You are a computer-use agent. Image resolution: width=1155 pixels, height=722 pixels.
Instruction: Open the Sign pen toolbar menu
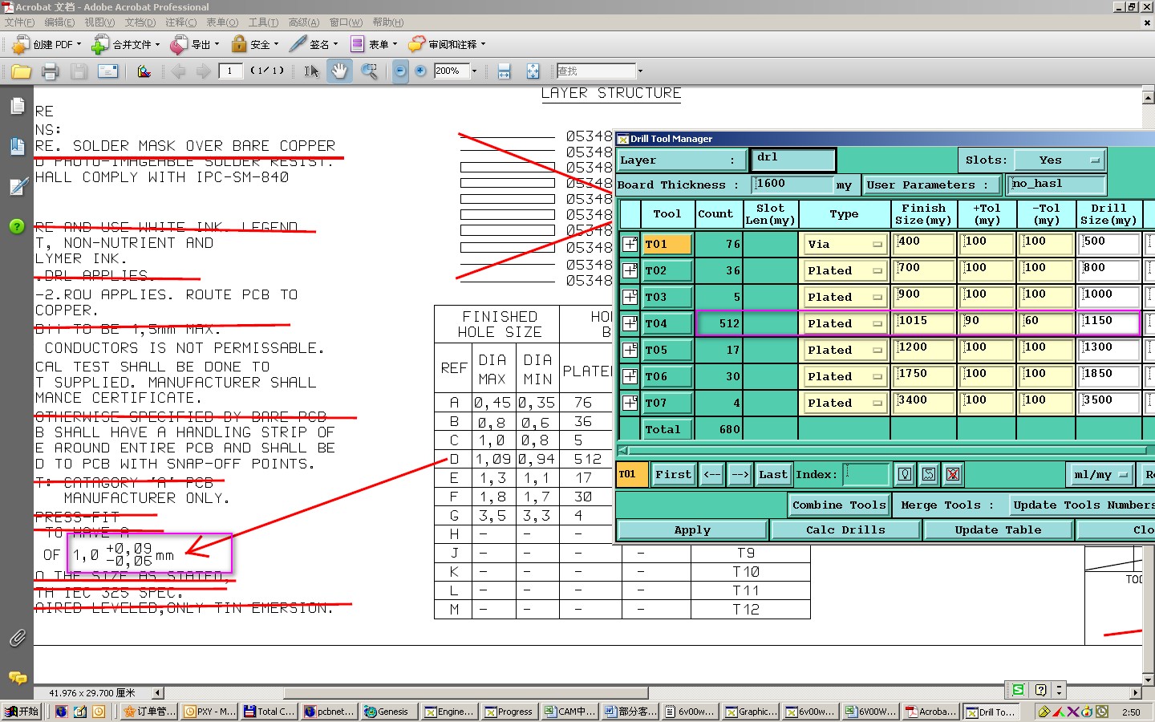314,44
